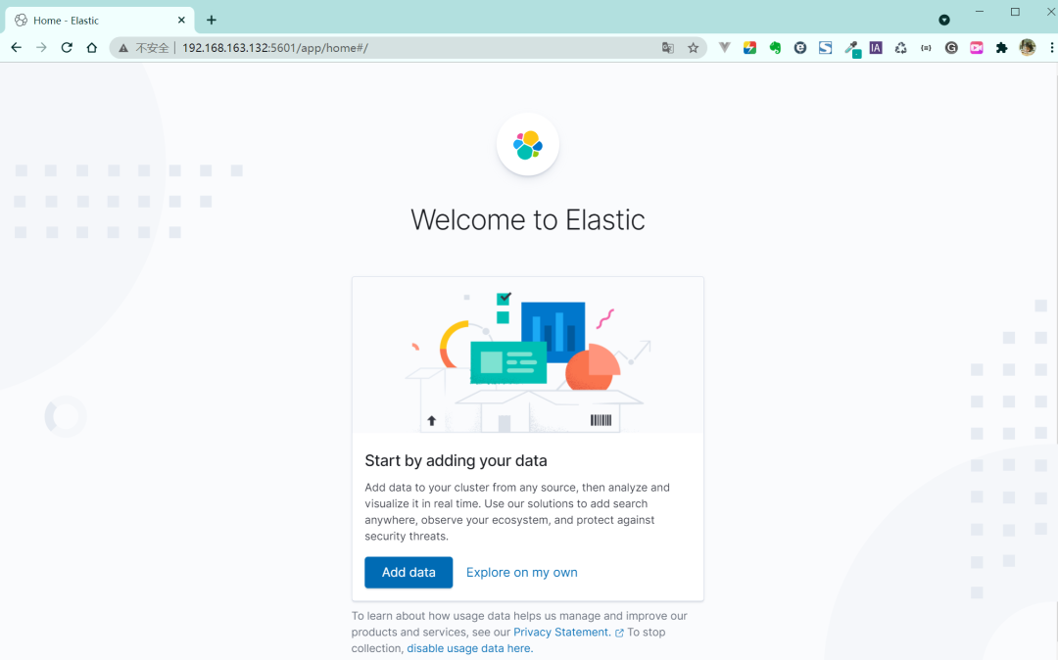Go back to the previous page
The image size is (1058, 660).
click(x=17, y=48)
